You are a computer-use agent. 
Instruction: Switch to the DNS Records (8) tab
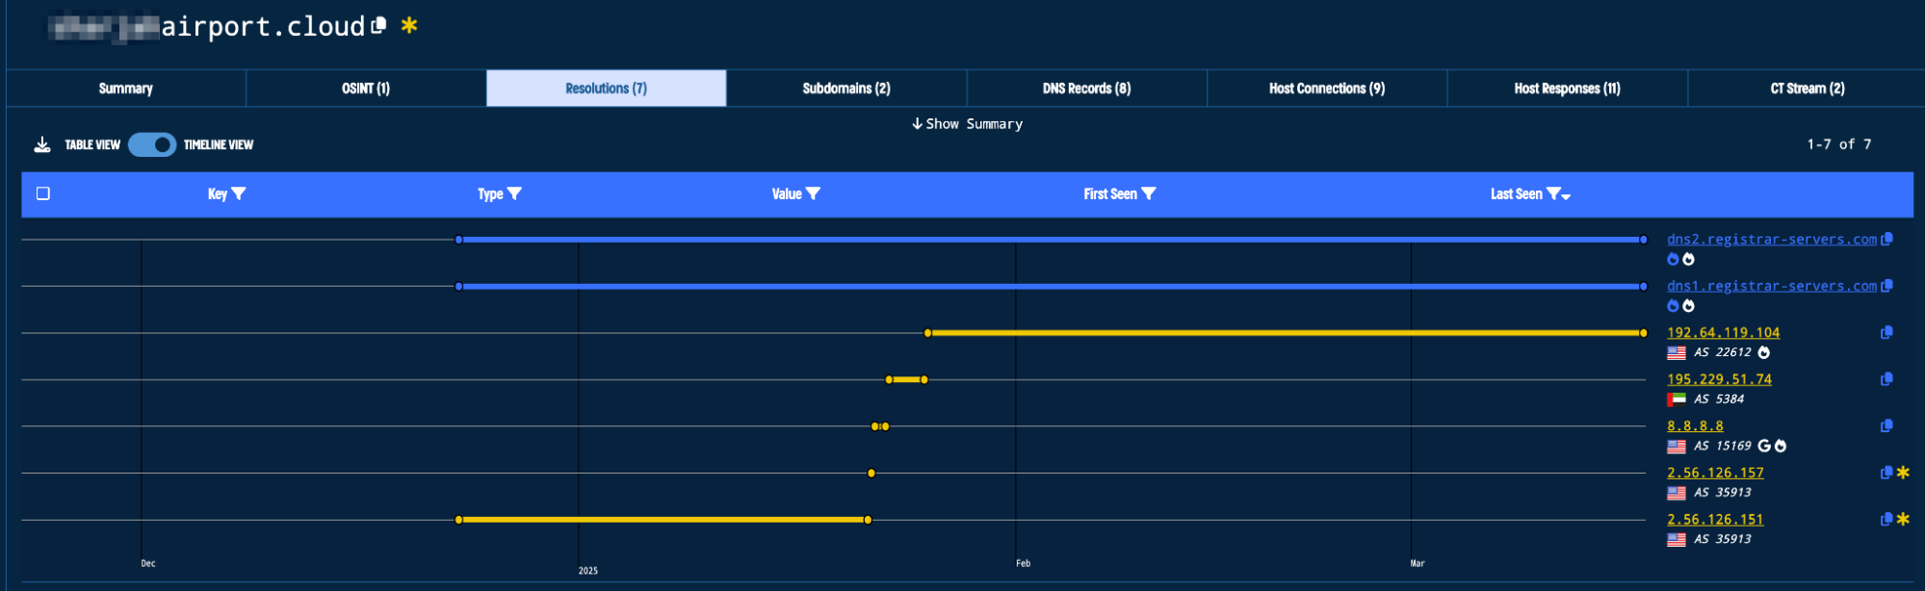[x=1086, y=89]
